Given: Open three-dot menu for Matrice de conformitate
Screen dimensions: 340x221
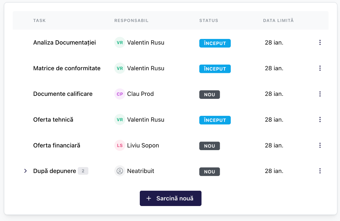Looking at the screenshot, I should [x=320, y=68].
